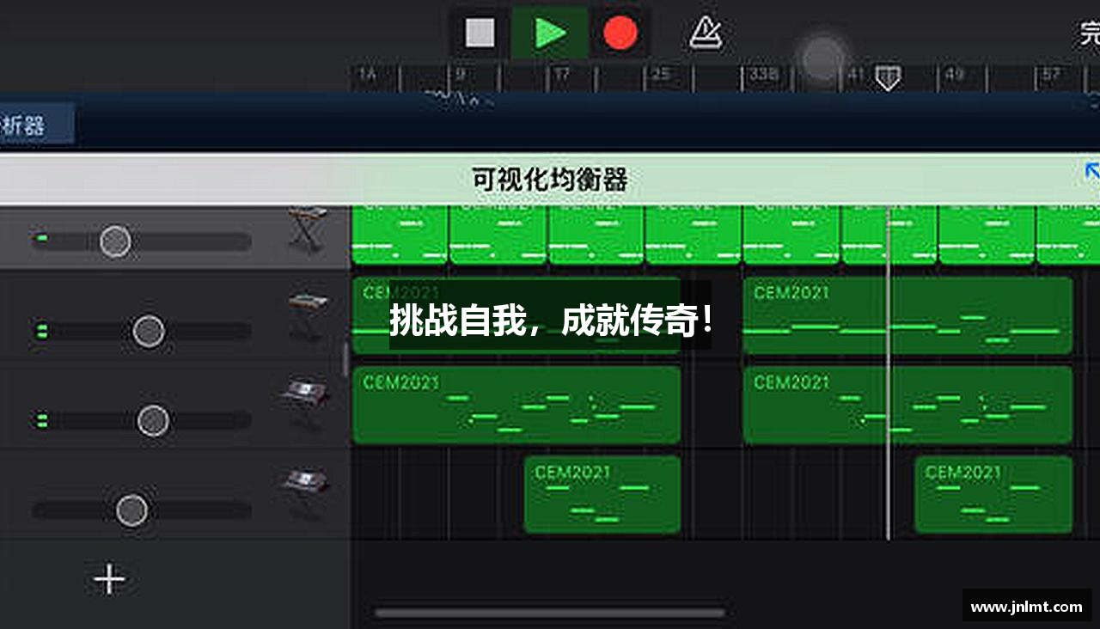Select the second track's synthesizer icon
1100x629 pixels.
(x=308, y=316)
